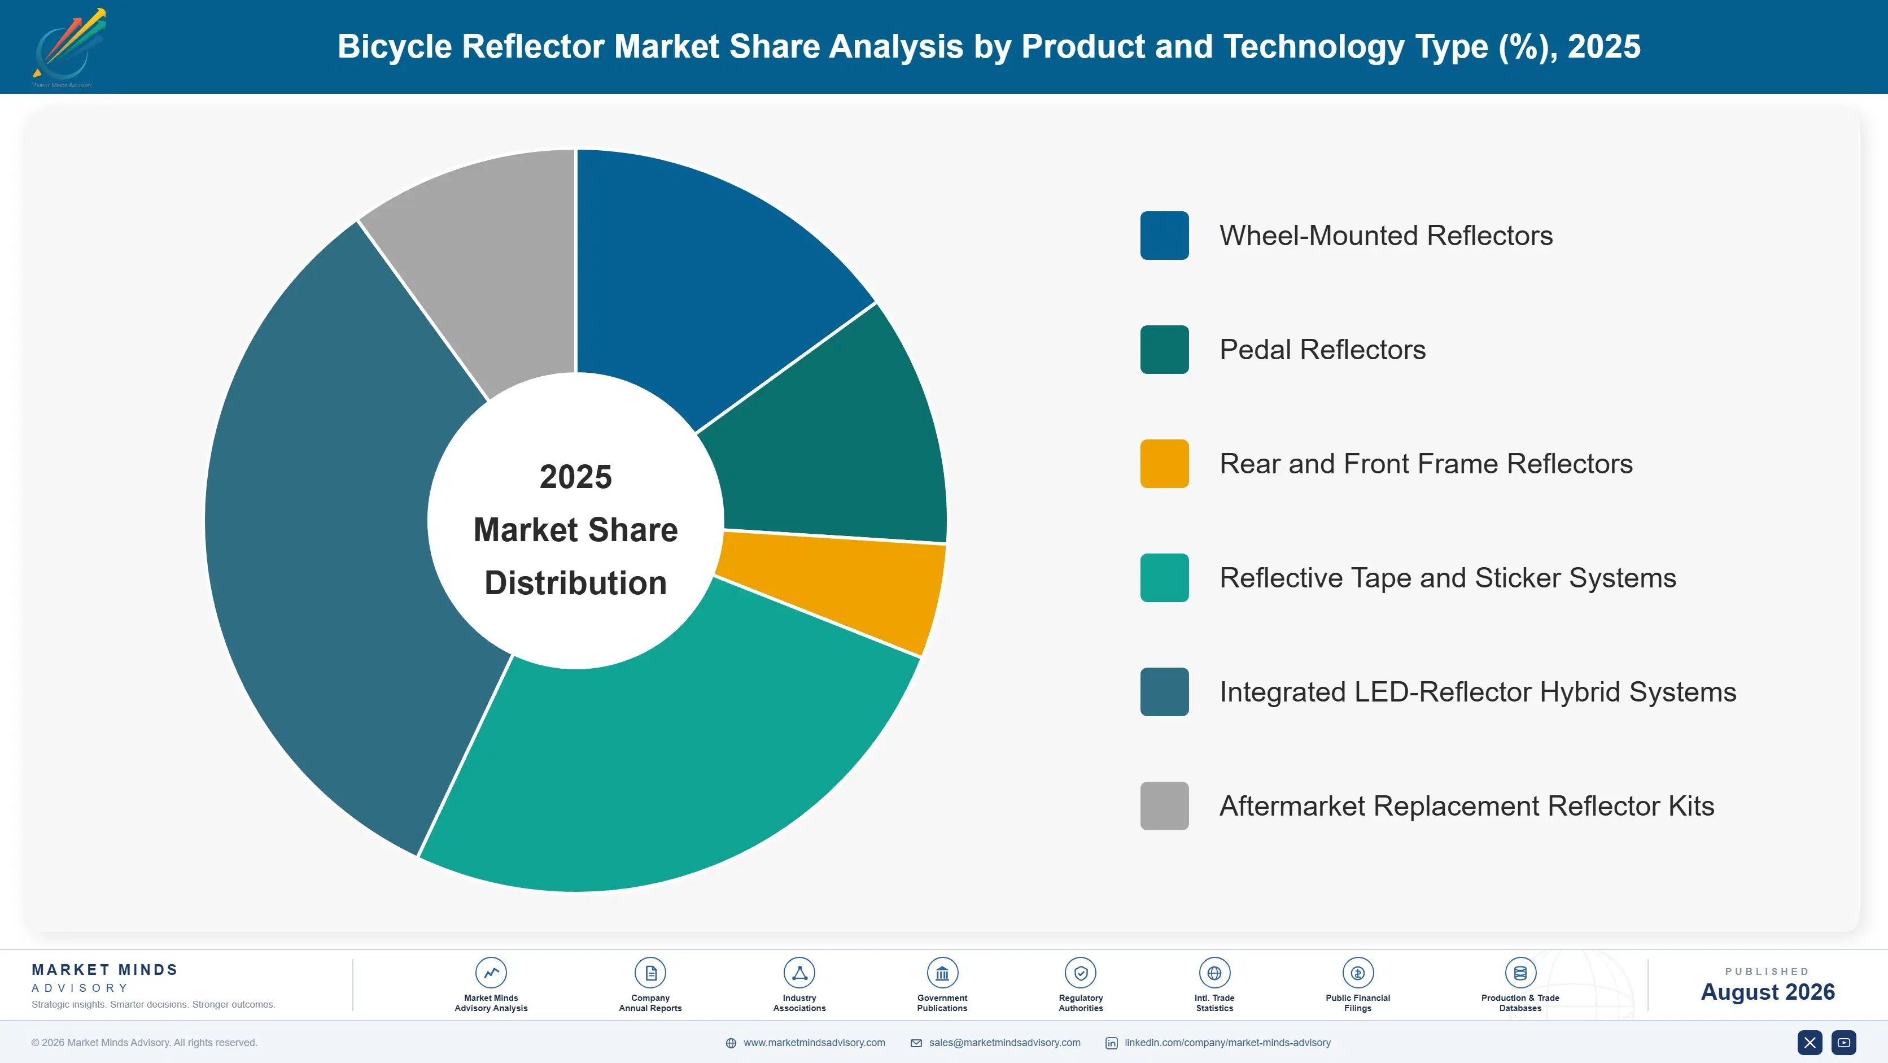Click the 'MARKET MINDS ADVISORY' footer wordmark

coord(105,978)
